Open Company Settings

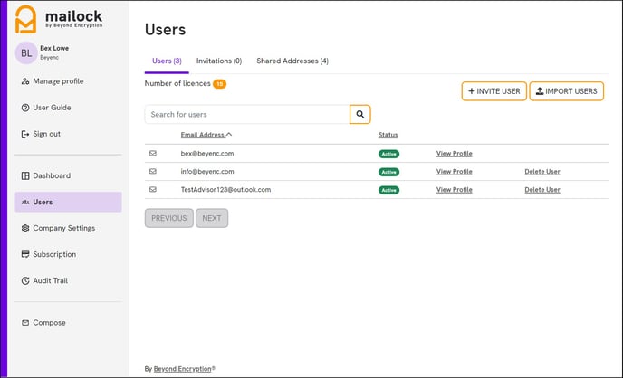coord(64,228)
